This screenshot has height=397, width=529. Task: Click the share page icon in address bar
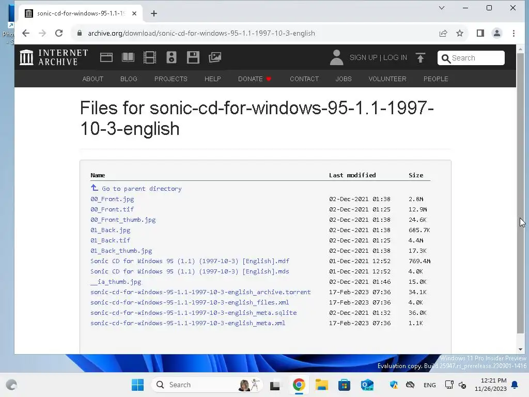click(443, 33)
